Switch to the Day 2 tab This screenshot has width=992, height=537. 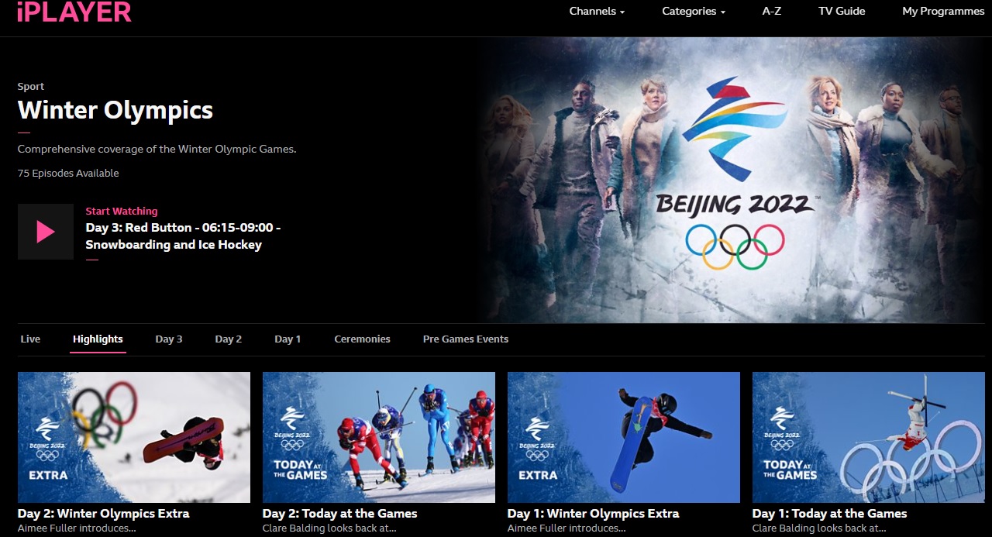pyautogui.click(x=229, y=339)
